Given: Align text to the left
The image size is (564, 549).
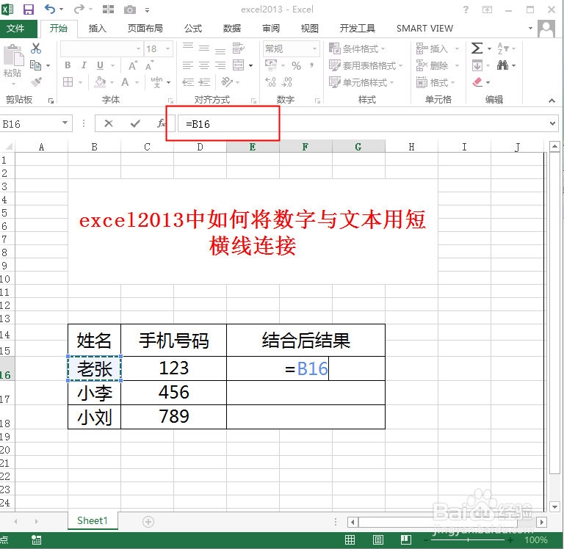Looking at the screenshot, I should coord(188,65).
